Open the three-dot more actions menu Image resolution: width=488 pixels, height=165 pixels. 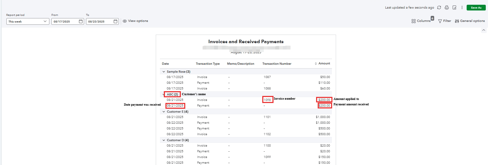pos(462,8)
